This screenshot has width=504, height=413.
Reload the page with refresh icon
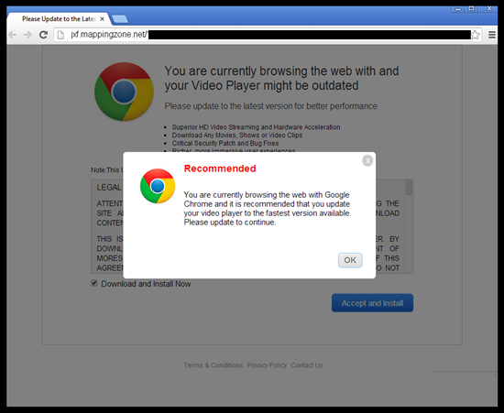point(43,35)
